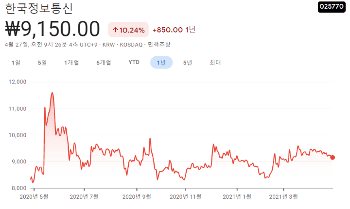Click the 12,000 y-axis label
350x209 pixels.
tap(17, 82)
